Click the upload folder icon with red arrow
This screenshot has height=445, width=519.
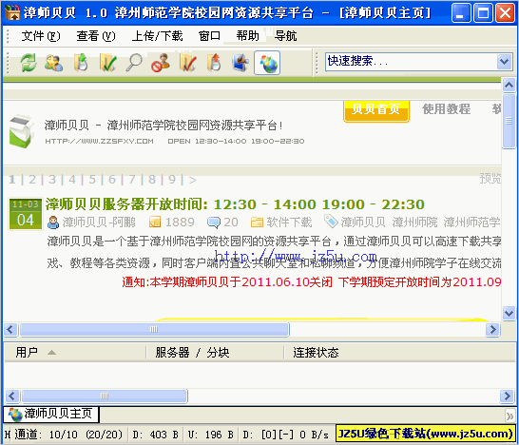pyautogui.click(x=214, y=63)
